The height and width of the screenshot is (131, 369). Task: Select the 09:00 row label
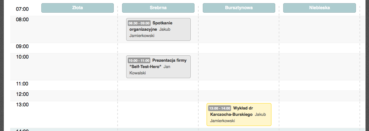coord(22,47)
